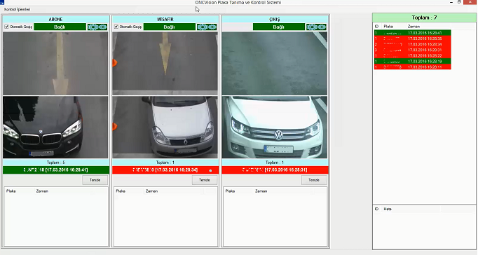Viewport: 478px width, 255px height.
Task: Click the Bağlı status button in ÇIKIŞ panel
Action: point(279,27)
